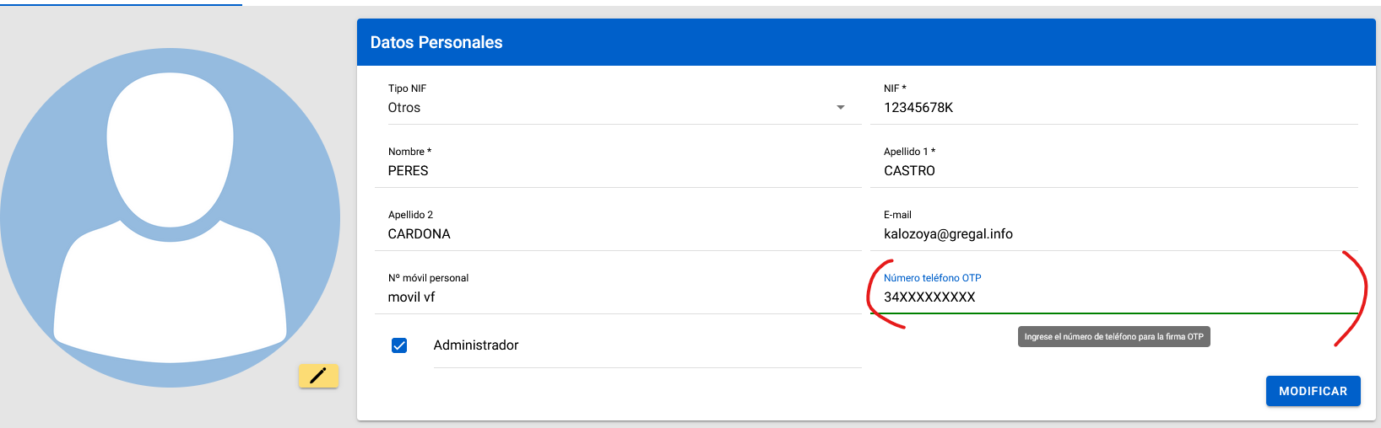This screenshot has height=428, width=1381.
Task: Click the E-mail field label
Action: pyautogui.click(x=897, y=215)
